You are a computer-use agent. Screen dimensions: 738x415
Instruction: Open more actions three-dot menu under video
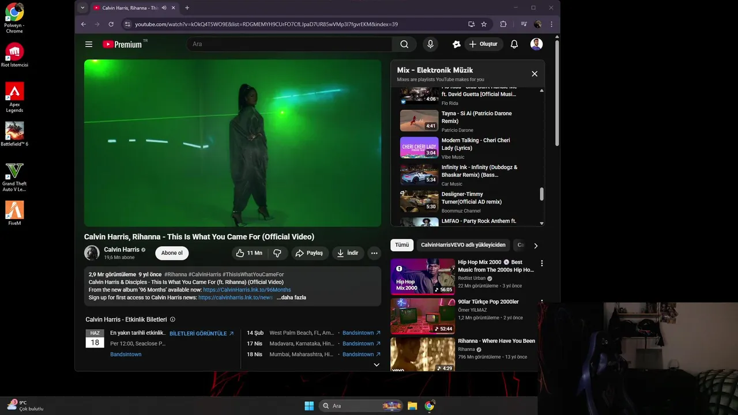point(374,253)
